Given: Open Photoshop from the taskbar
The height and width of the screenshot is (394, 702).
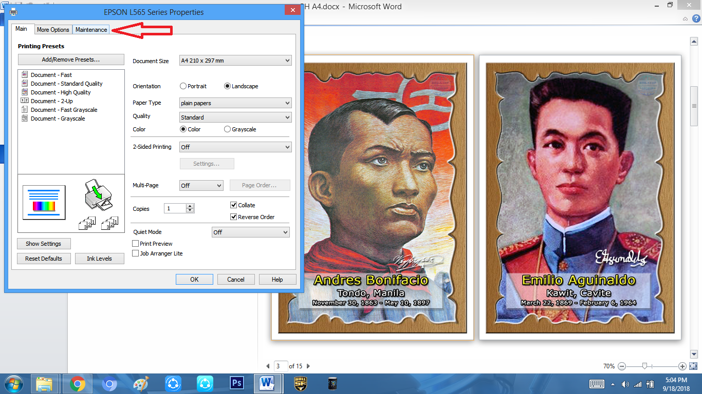Looking at the screenshot, I should (x=236, y=384).
